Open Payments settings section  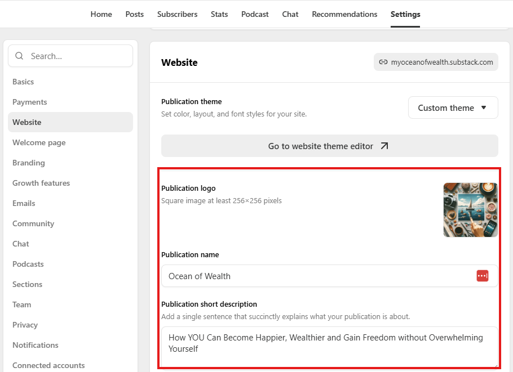(30, 102)
